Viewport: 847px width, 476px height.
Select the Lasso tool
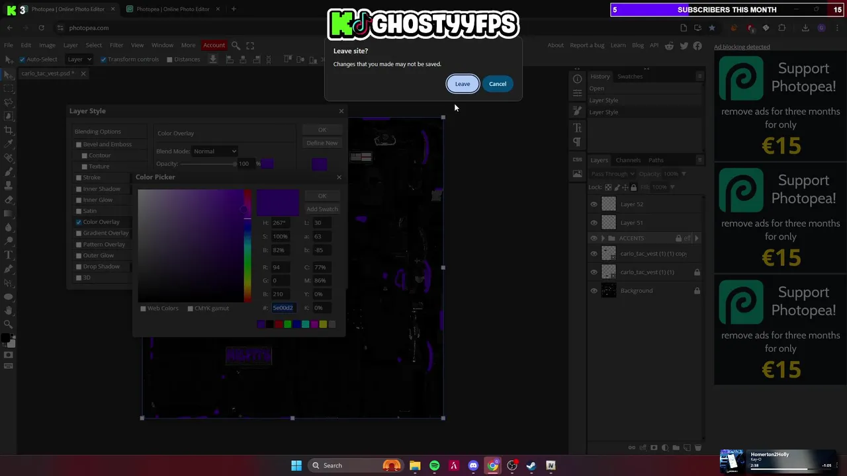(9, 102)
